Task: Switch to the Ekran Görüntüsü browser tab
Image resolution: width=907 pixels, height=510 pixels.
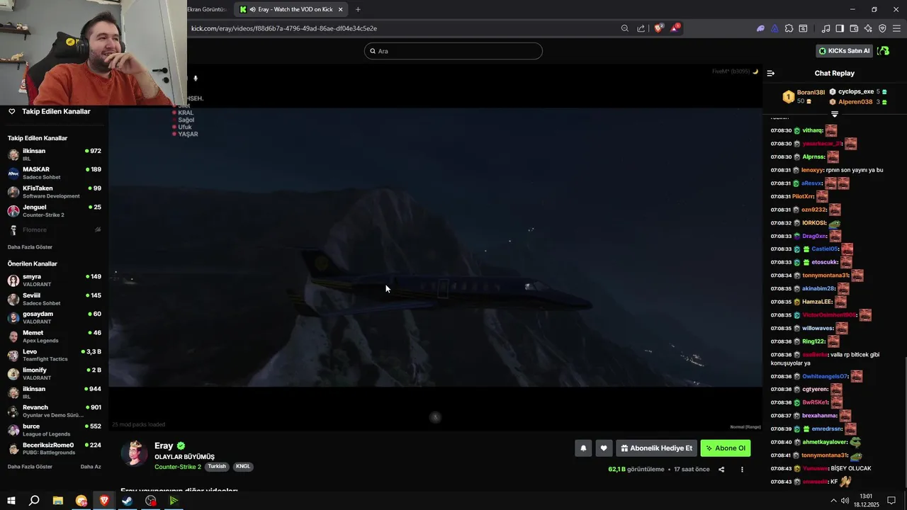Action: [x=207, y=9]
